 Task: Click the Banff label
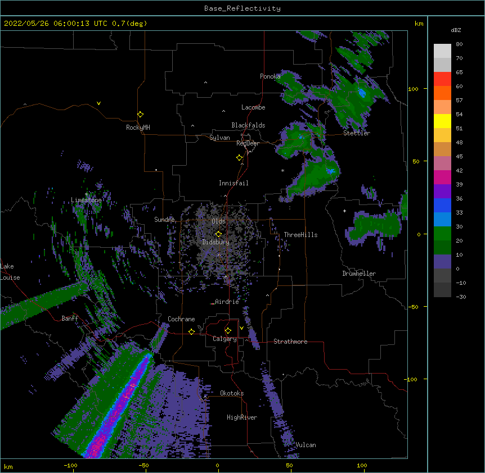coord(70,319)
